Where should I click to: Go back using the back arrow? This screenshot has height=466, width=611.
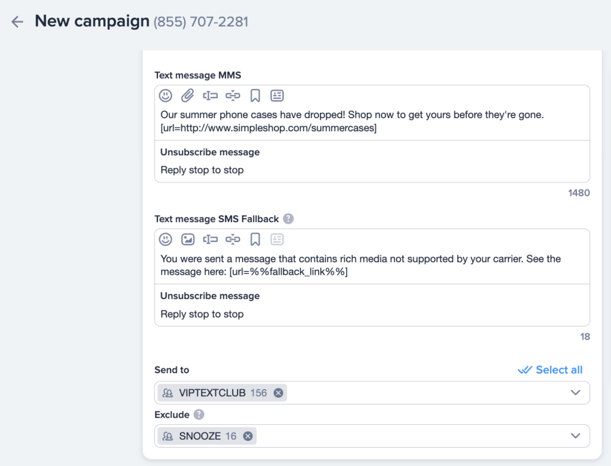point(17,21)
